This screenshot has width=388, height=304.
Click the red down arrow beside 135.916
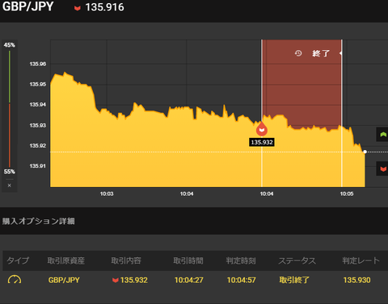tap(78, 8)
